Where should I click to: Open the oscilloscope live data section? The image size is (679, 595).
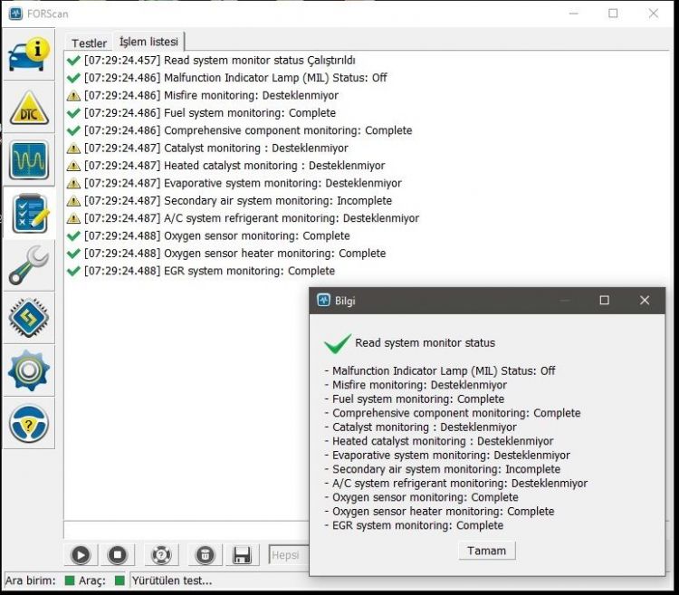click(x=29, y=160)
